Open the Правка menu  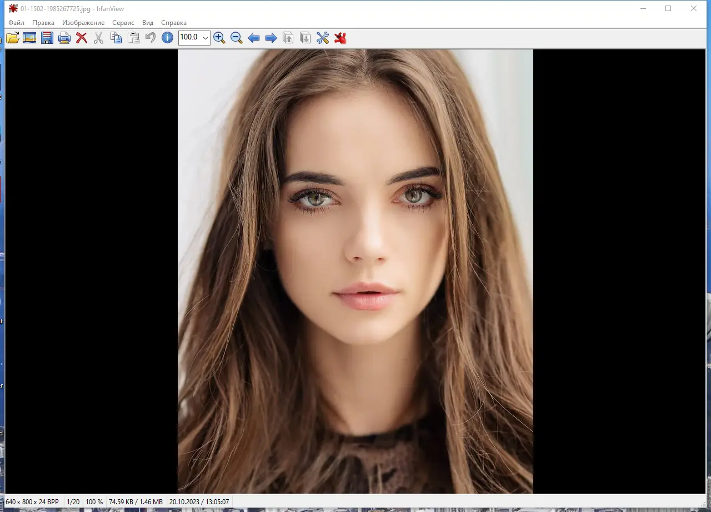[x=43, y=23]
